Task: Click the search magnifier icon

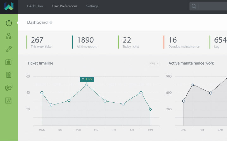Action: tap(194, 6)
